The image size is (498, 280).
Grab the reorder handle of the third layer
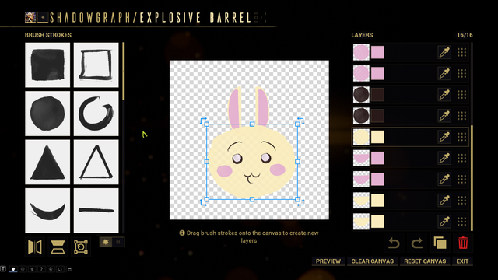[461, 95]
